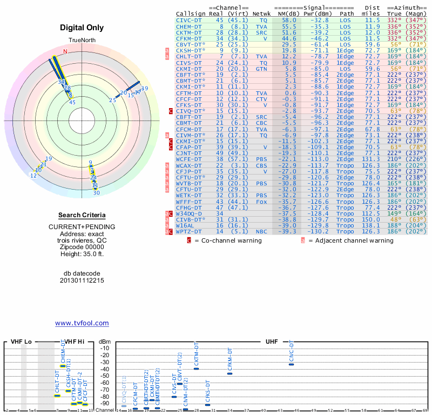Select CFKS-DT callsign in the table
This screenshot has width=432, height=415.
tap(188, 105)
